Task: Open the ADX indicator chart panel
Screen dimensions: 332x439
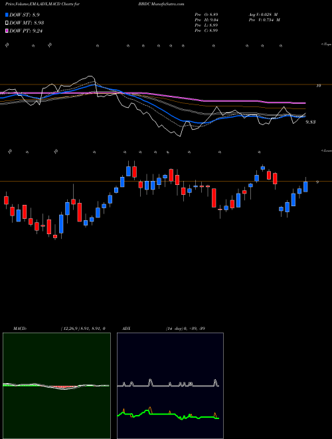Action: coord(170,386)
